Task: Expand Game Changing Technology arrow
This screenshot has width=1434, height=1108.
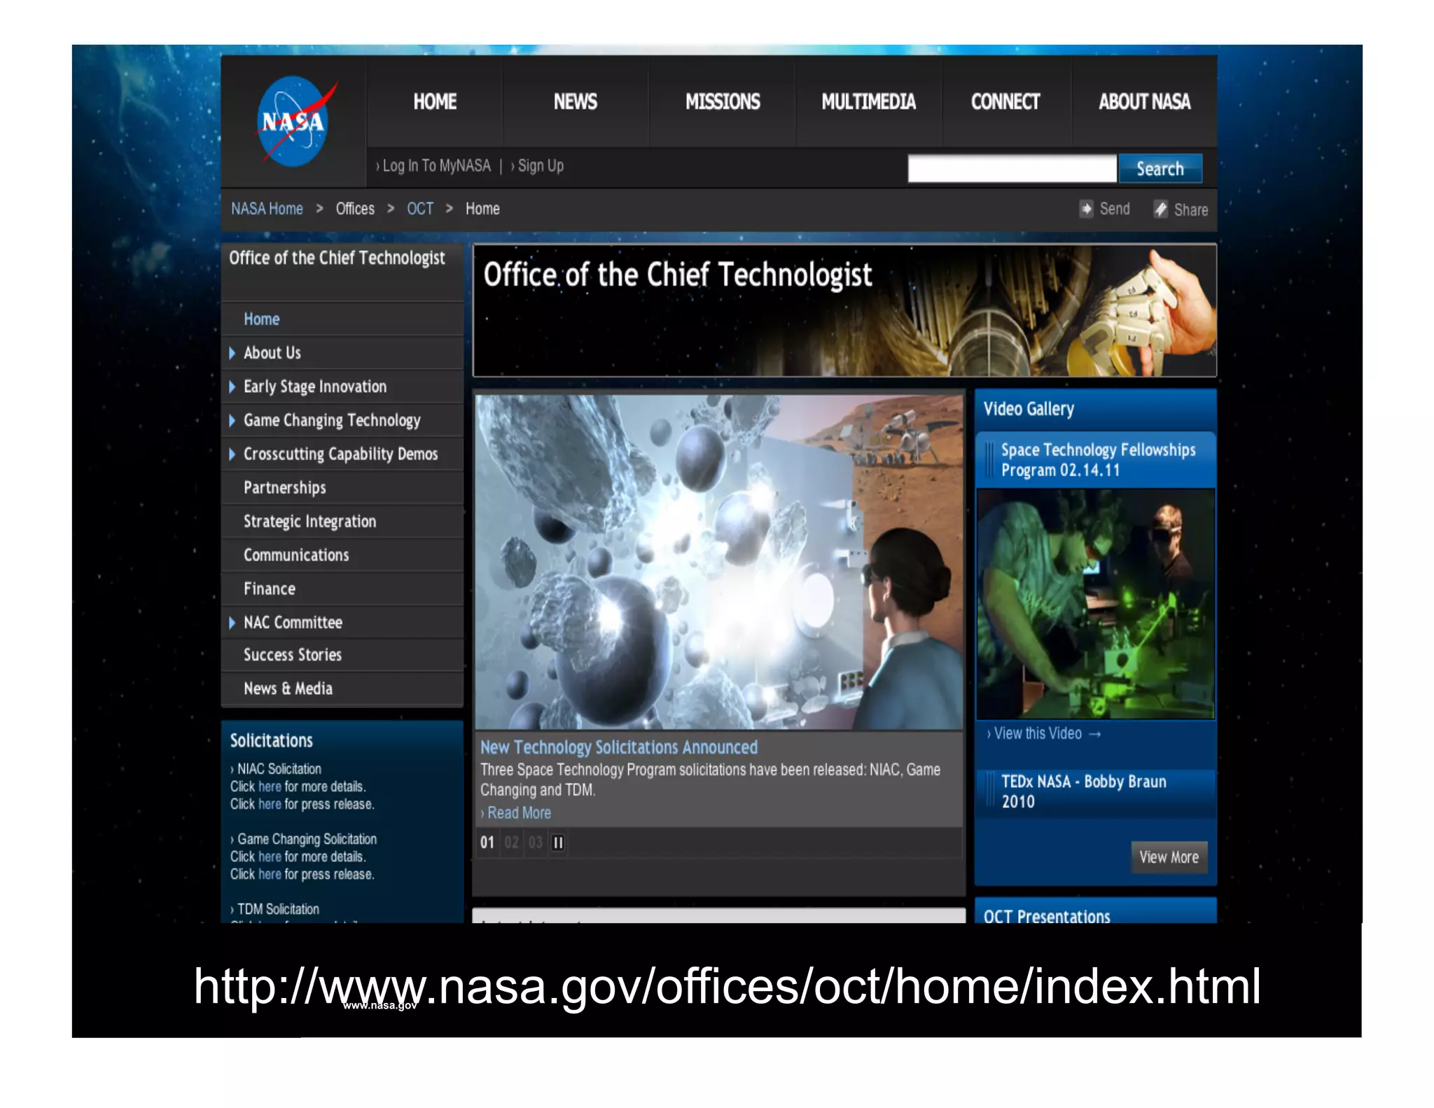Action: click(232, 420)
